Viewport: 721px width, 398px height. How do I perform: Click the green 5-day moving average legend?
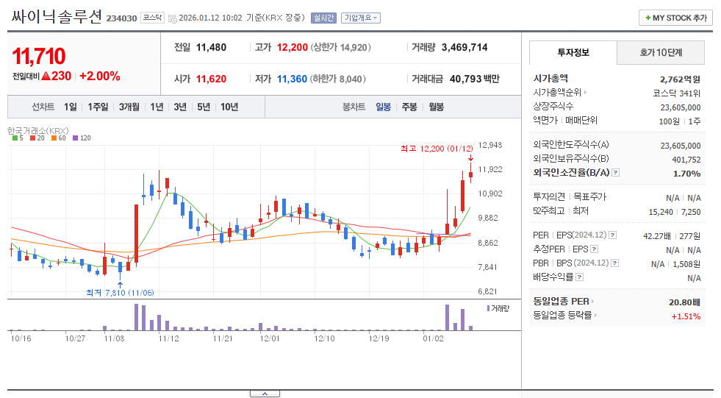click(x=18, y=138)
